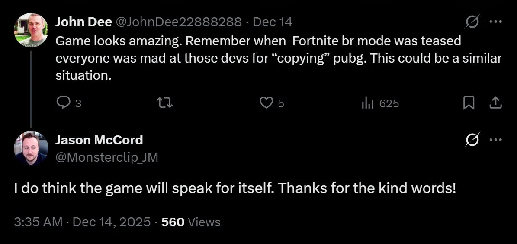Share John Dee's tweet
This screenshot has height=244, width=517.
click(x=495, y=103)
